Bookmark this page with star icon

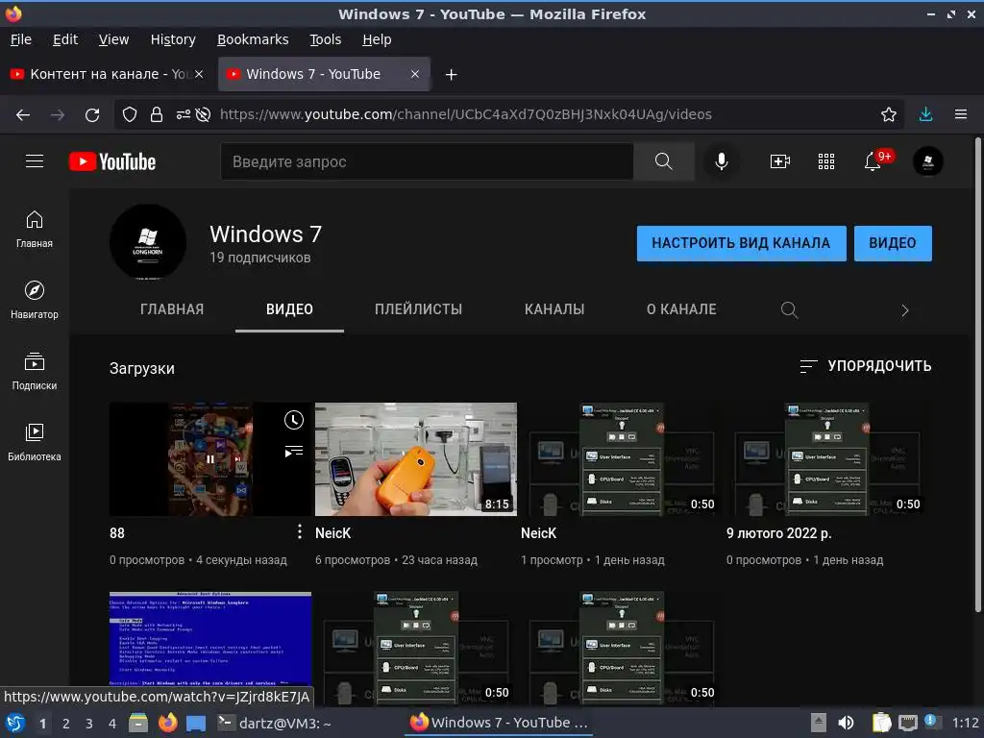click(888, 114)
